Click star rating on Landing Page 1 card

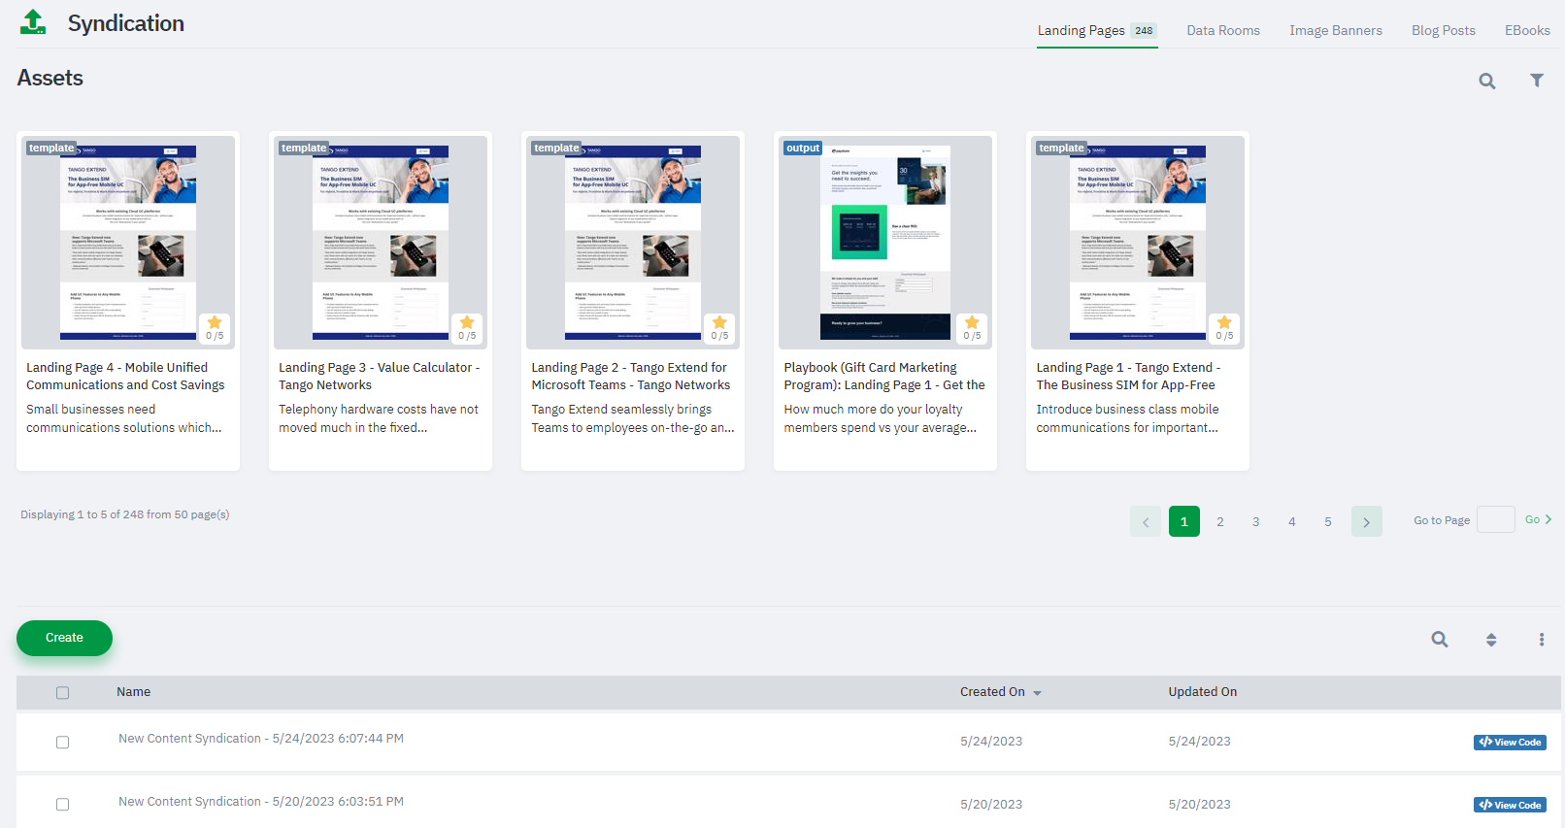click(x=1224, y=328)
